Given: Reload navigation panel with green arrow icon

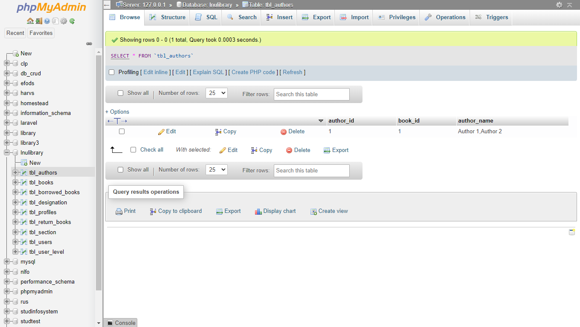Looking at the screenshot, I should pyautogui.click(x=72, y=21).
